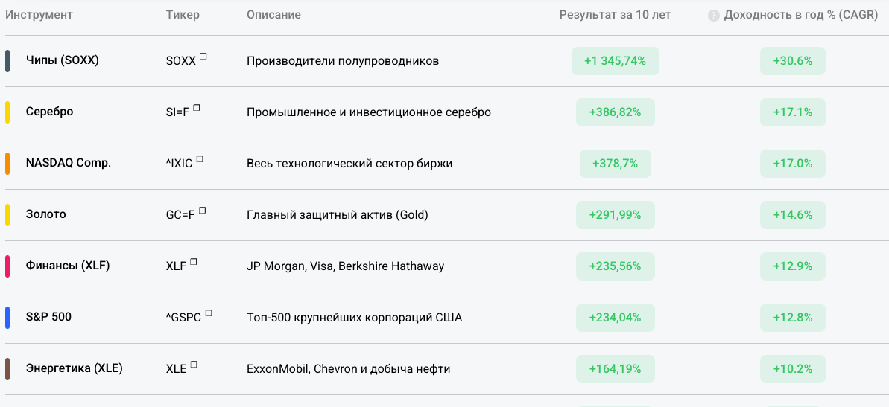Open the external link icon beside GC=F
Viewport: 889px width, 407px height.
click(x=202, y=210)
